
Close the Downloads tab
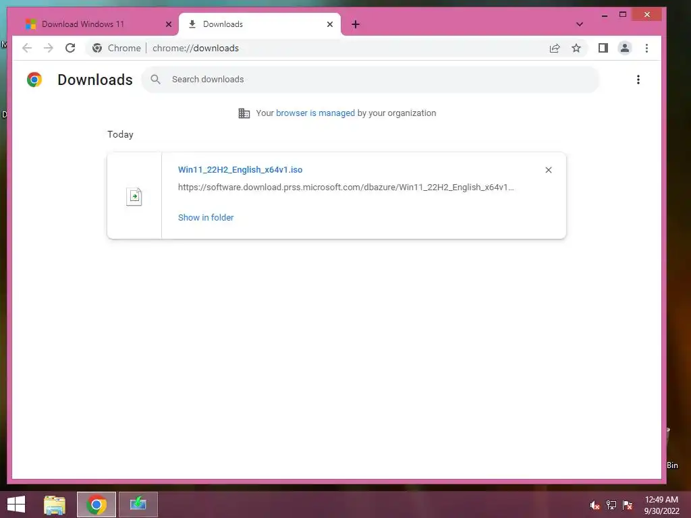click(x=329, y=24)
